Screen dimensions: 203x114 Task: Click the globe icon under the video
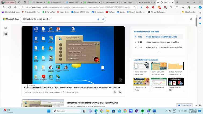click(x=115, y=92)
